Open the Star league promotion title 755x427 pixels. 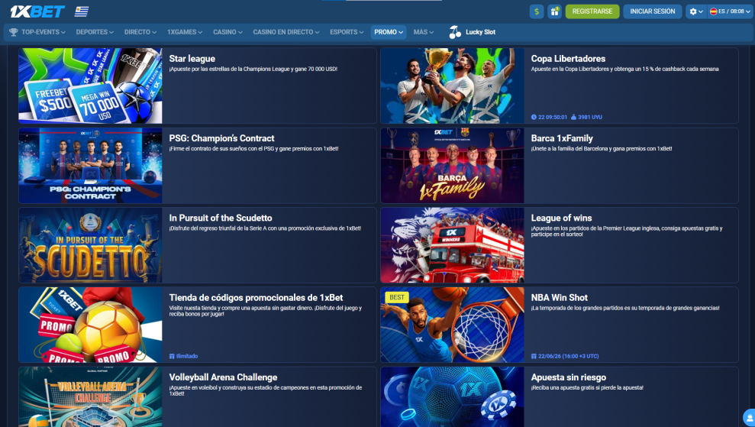click(192, 59)
